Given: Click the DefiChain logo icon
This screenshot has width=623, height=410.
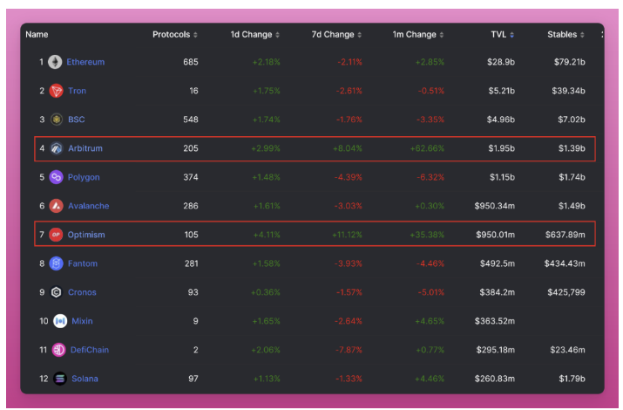Looking at the screenshot, I should [58, 350].
